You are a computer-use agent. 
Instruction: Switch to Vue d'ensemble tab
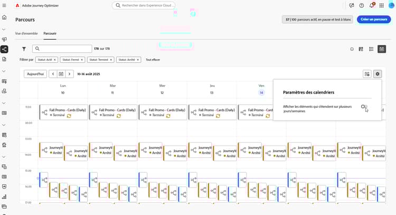pos(26,33)
